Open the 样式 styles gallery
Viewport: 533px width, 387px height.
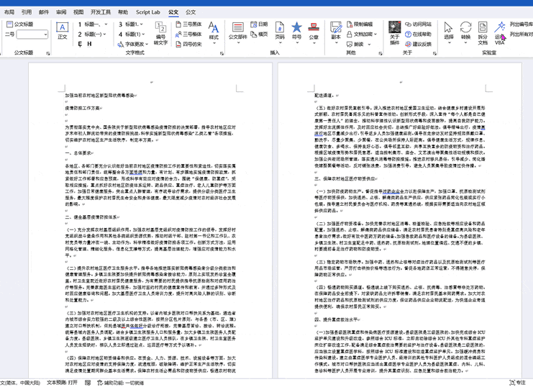click(x=214, y=33)
